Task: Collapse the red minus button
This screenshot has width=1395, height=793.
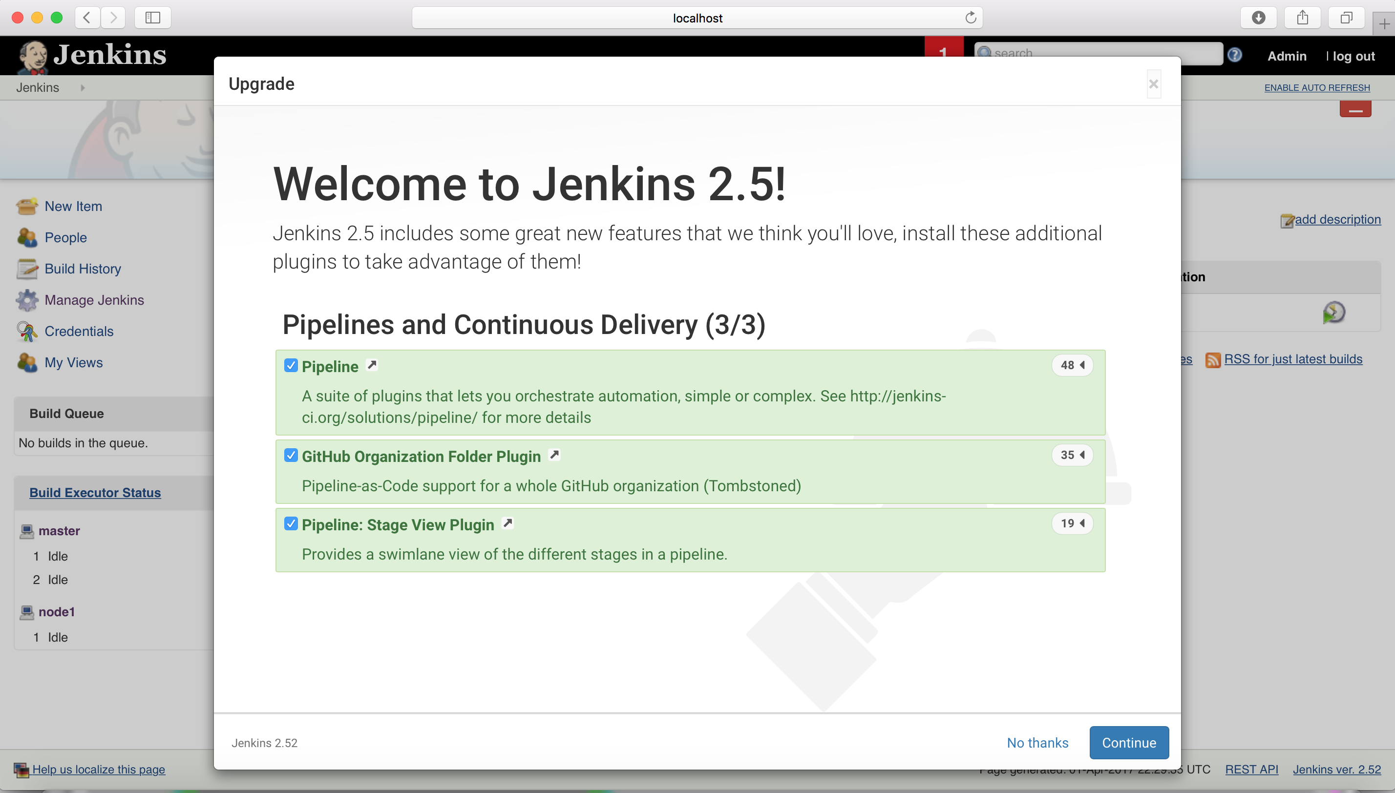Action: (x=1355, y=109)
